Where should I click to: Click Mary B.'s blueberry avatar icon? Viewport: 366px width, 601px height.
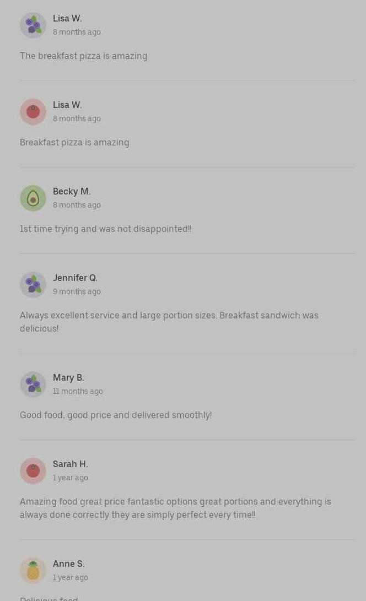33,385
